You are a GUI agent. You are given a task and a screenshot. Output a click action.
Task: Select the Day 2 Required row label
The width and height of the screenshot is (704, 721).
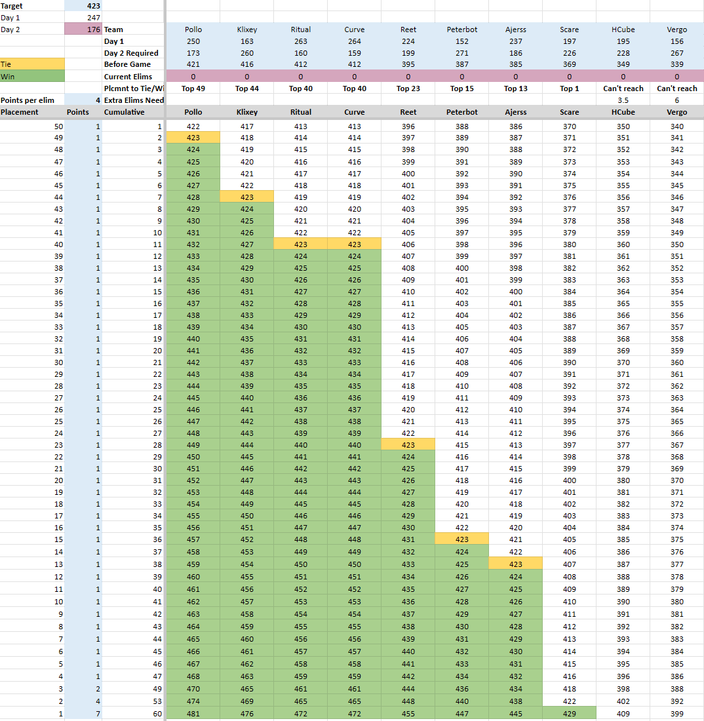pyautogui.click(x=133, y=53)
